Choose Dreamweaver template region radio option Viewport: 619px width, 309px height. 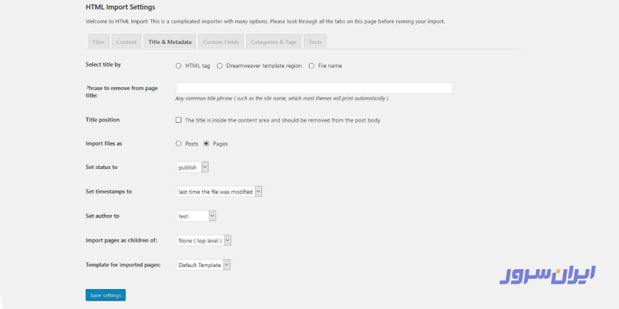(x=220, y=66)
